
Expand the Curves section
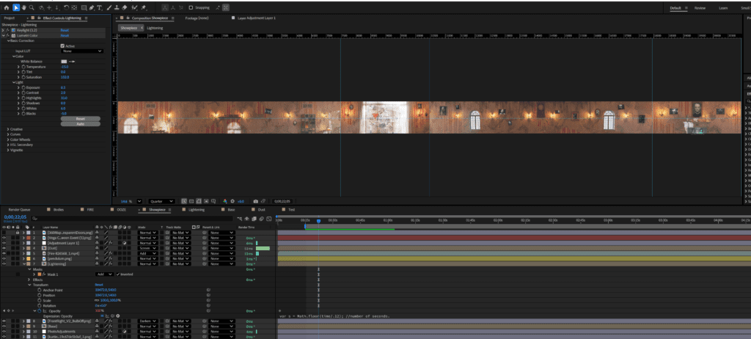click(16, 134)
